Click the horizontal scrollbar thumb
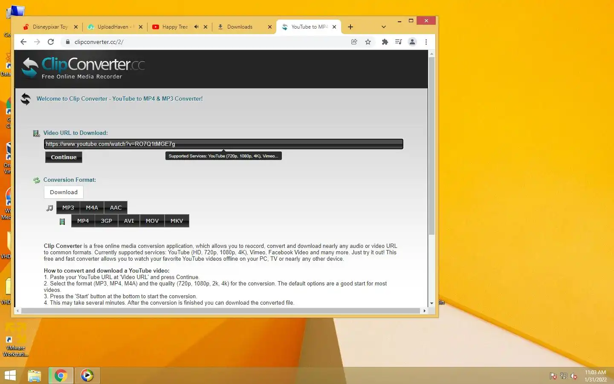This screenshot has height=384, width=614. [x=220, y=311]
